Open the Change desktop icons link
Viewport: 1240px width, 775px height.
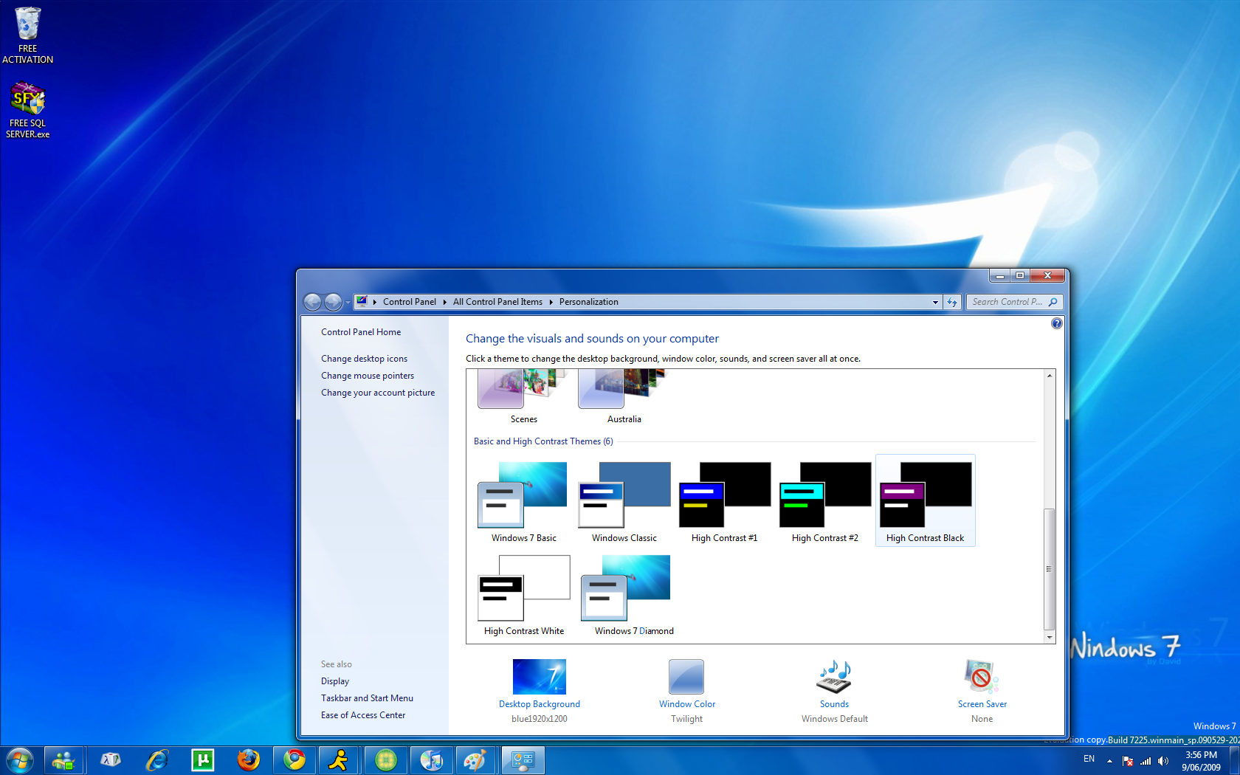(364, 359)
